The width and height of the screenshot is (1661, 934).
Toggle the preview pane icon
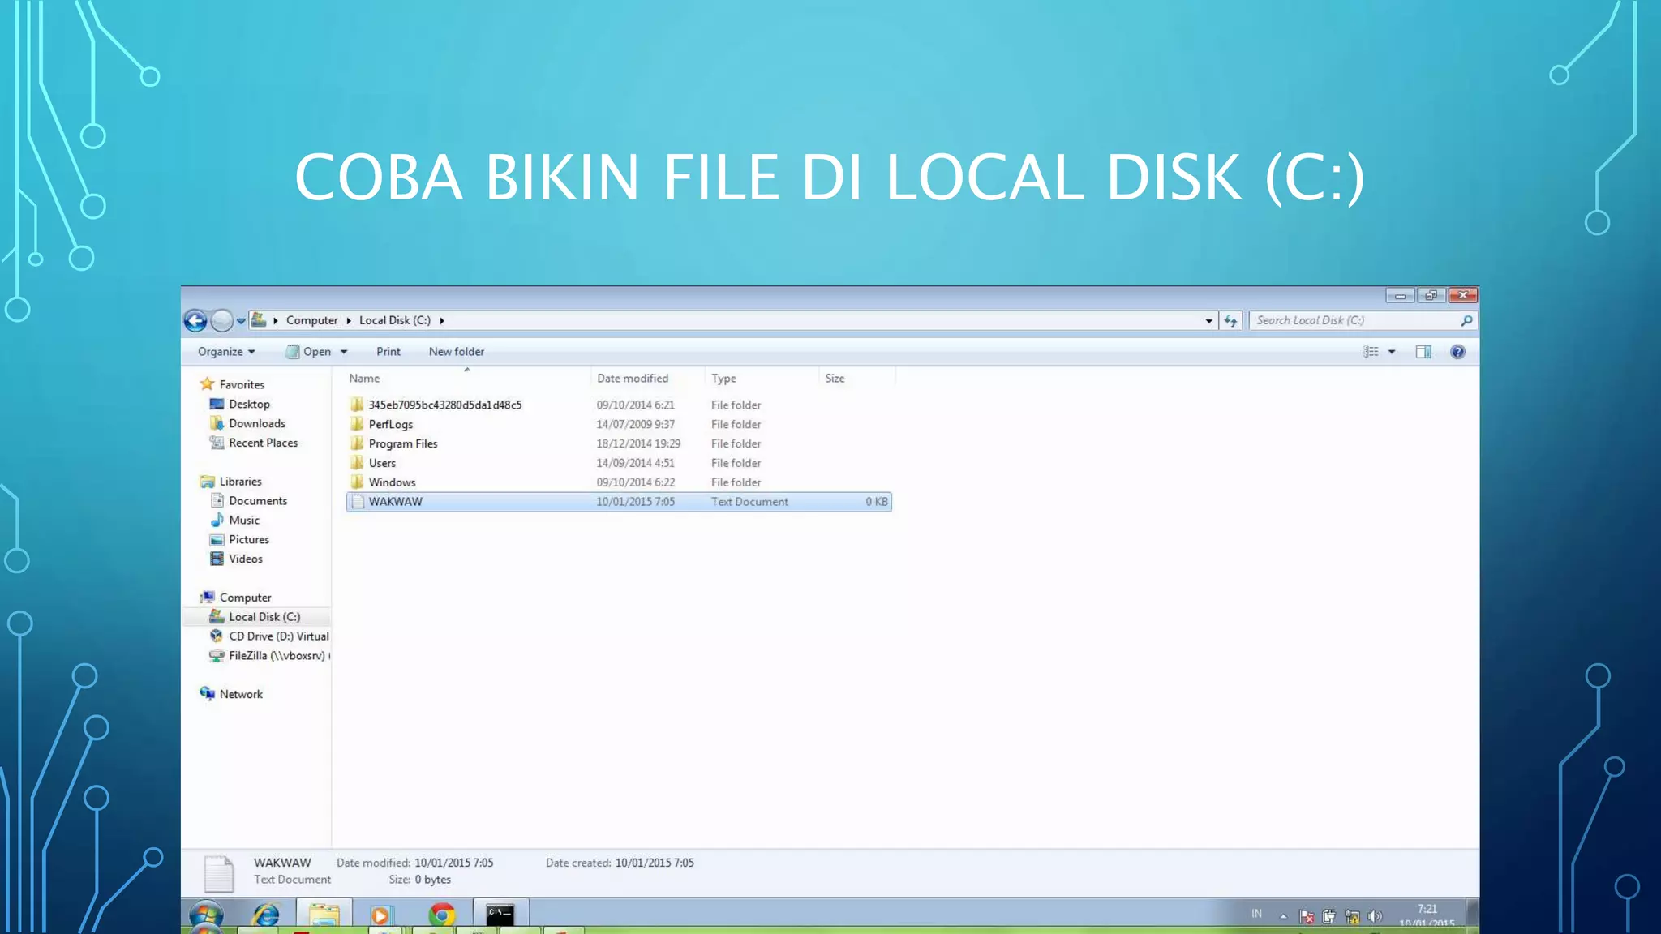coord(1423,352)
